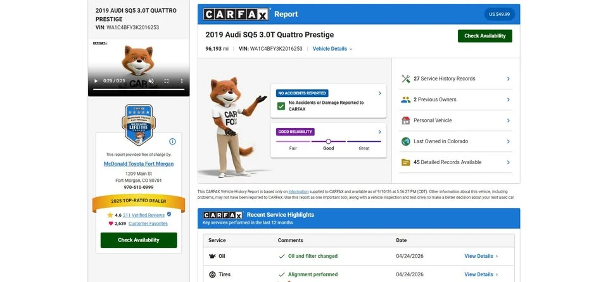Click the Tires service icon
This screenshot has width=608, height=282.
tap(212, 274)
